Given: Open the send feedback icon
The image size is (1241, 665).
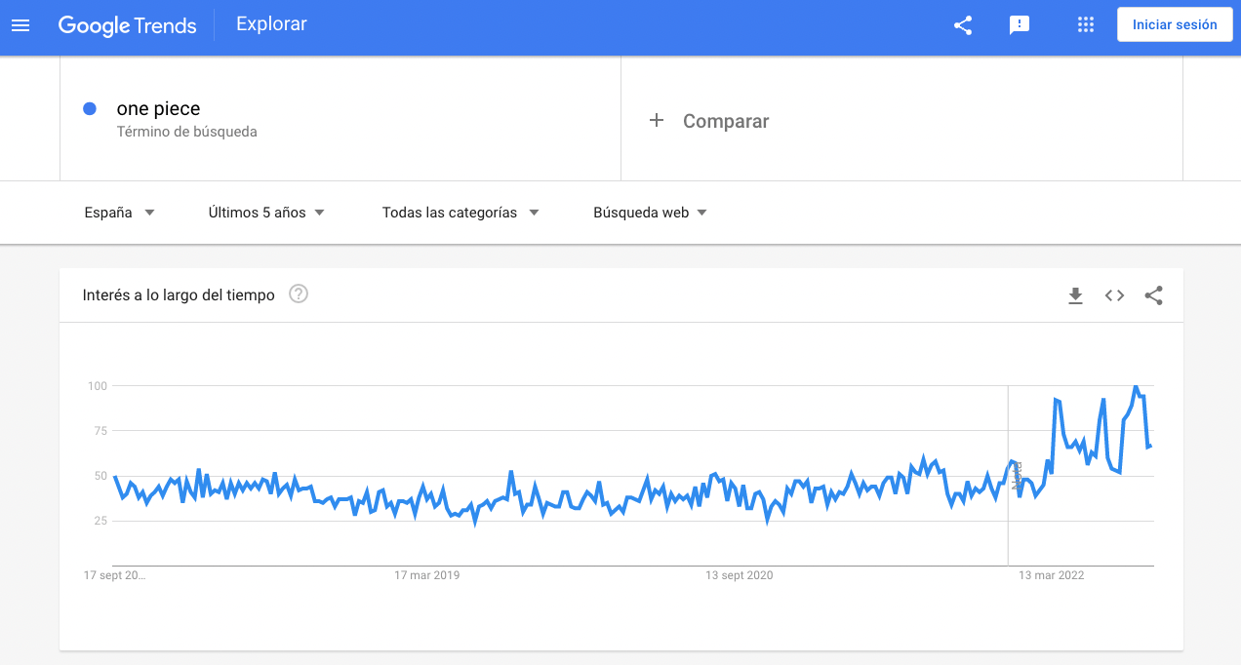Looking at the screenshot, I should pyautogui.click(x=1020, y=25).
